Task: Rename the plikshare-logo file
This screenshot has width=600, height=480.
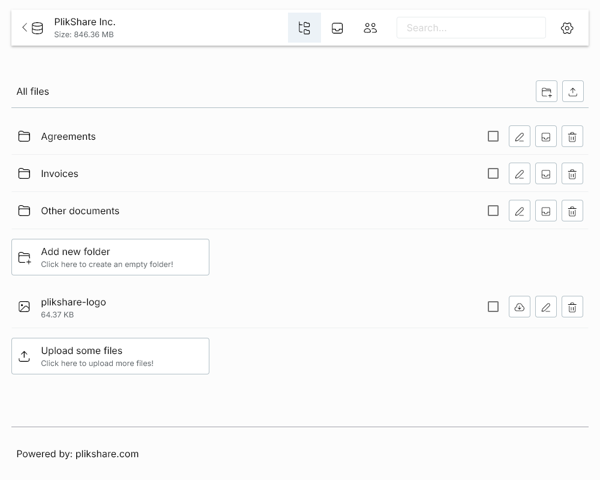Action: (546, 307)
